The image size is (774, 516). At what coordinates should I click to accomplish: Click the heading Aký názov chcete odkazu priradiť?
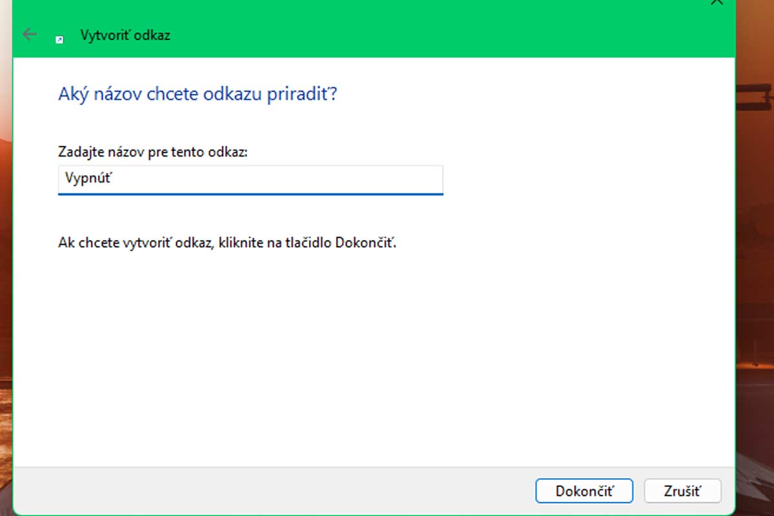pos(198,95)
